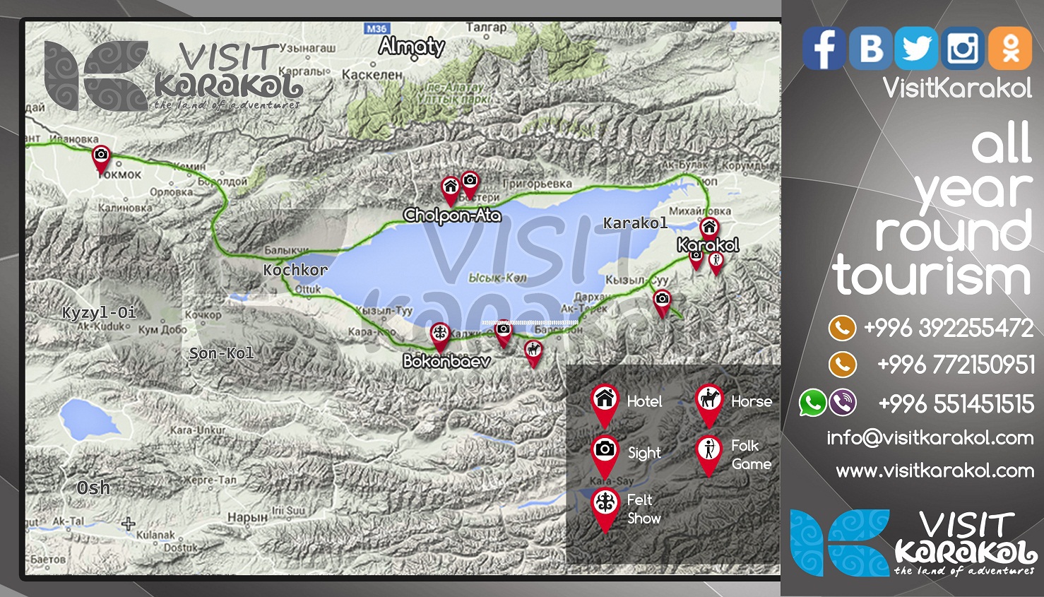
Task: Click phone icon next to +996 392255472
Action: click(842, 328)
